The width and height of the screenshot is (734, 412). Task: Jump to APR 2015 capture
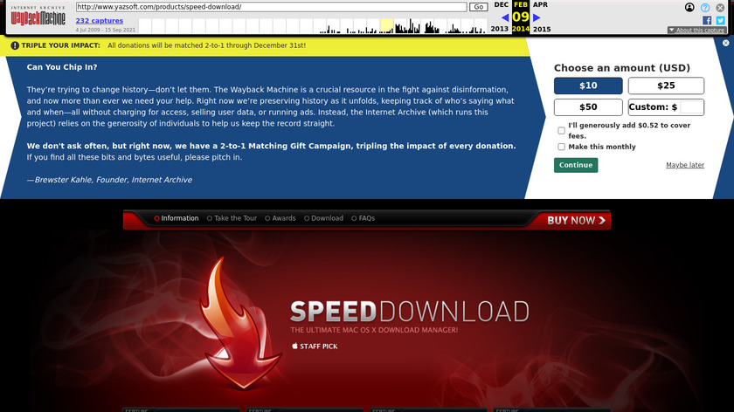tap(540, 4)
